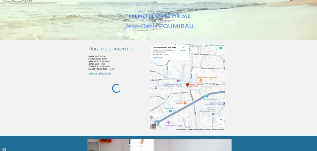This screenshot has width=317, height=151.
Task: Click the "LUNDI : 08:30–19:00" hours row
Action: (97, 56)
